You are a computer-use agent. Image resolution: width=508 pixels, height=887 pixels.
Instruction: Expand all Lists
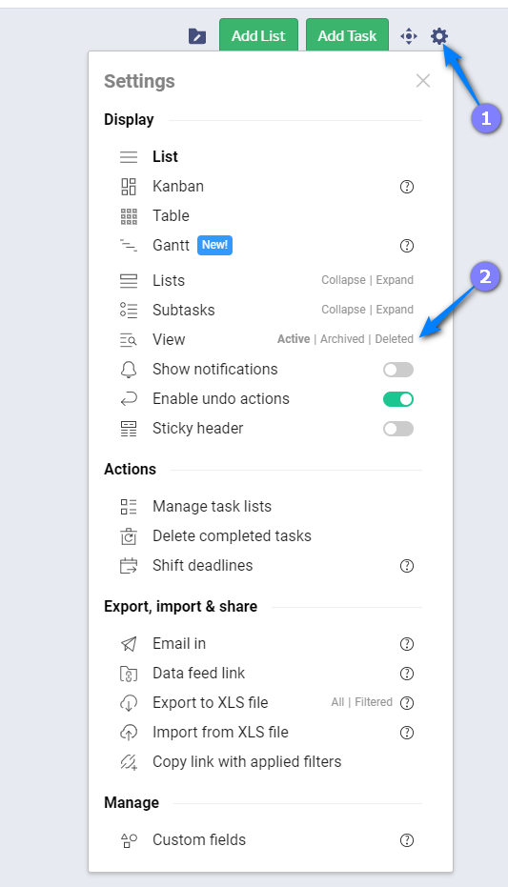(x=395, y=280)
